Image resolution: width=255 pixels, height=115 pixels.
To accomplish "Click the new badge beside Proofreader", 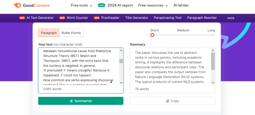I will [x=97, y=18].
